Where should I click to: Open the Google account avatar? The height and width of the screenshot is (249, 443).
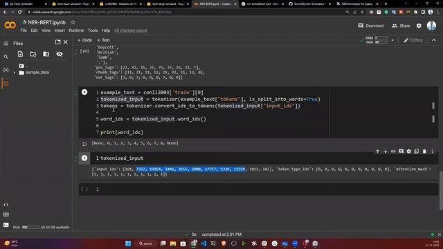[431, 26]
